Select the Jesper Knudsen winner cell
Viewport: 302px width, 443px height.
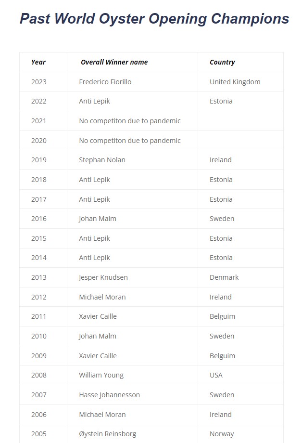[103, 277]
